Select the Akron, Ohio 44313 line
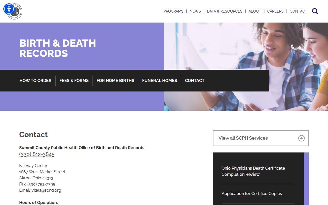This screenshot has height=205, width=328. [36, 178]
